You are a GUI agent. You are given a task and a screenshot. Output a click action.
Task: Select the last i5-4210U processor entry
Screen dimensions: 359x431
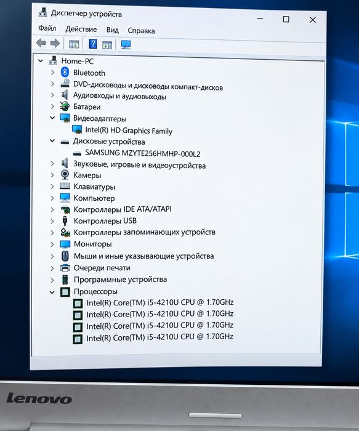(x=159, y=337)
